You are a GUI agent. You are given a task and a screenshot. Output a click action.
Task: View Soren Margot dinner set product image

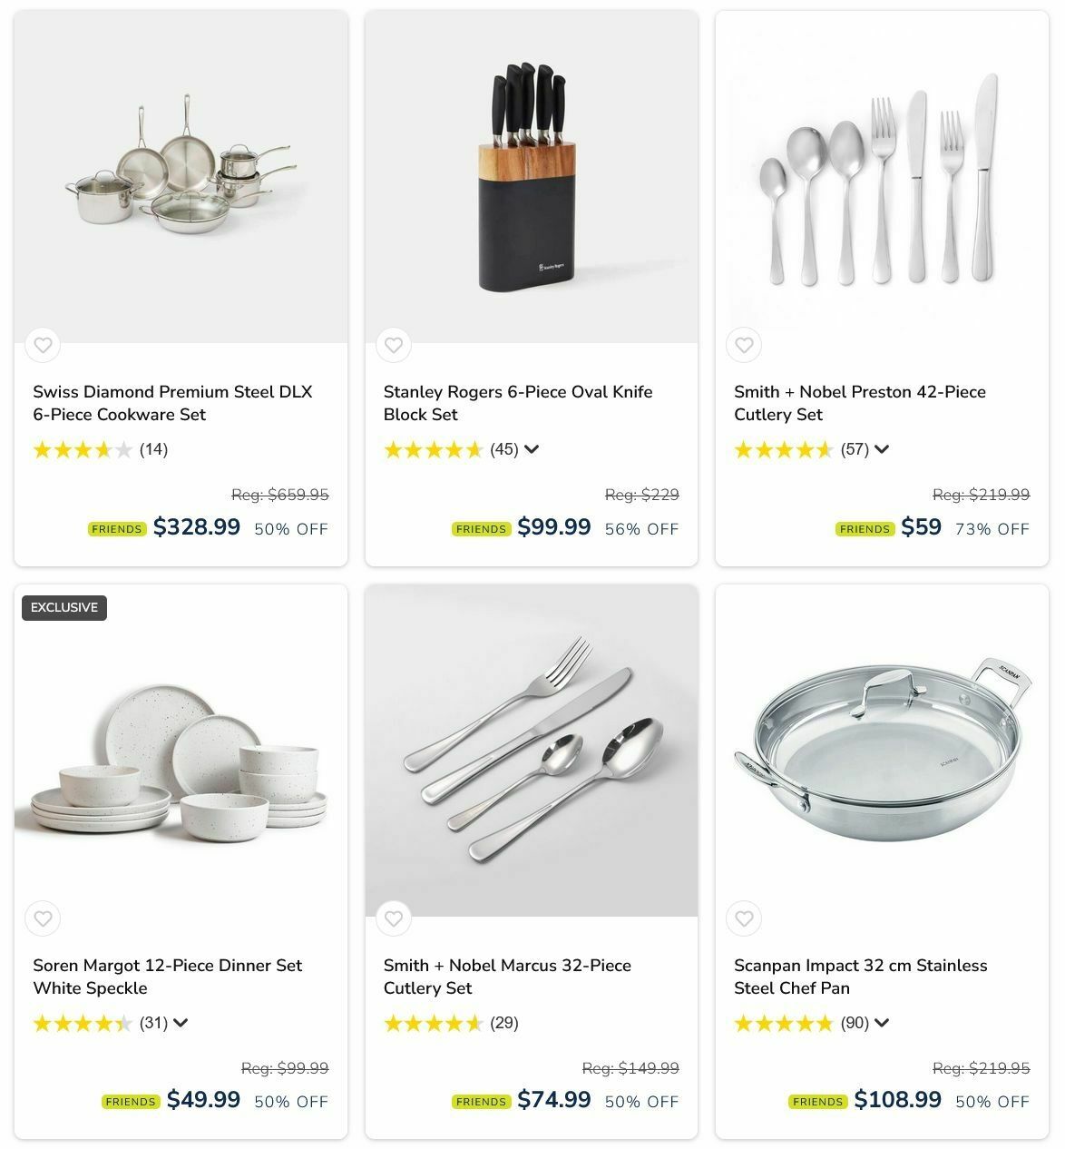[x=181, y=751]
